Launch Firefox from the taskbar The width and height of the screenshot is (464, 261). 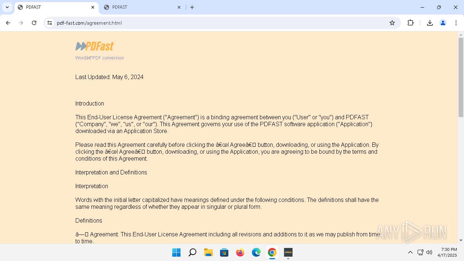click(240, 252)
